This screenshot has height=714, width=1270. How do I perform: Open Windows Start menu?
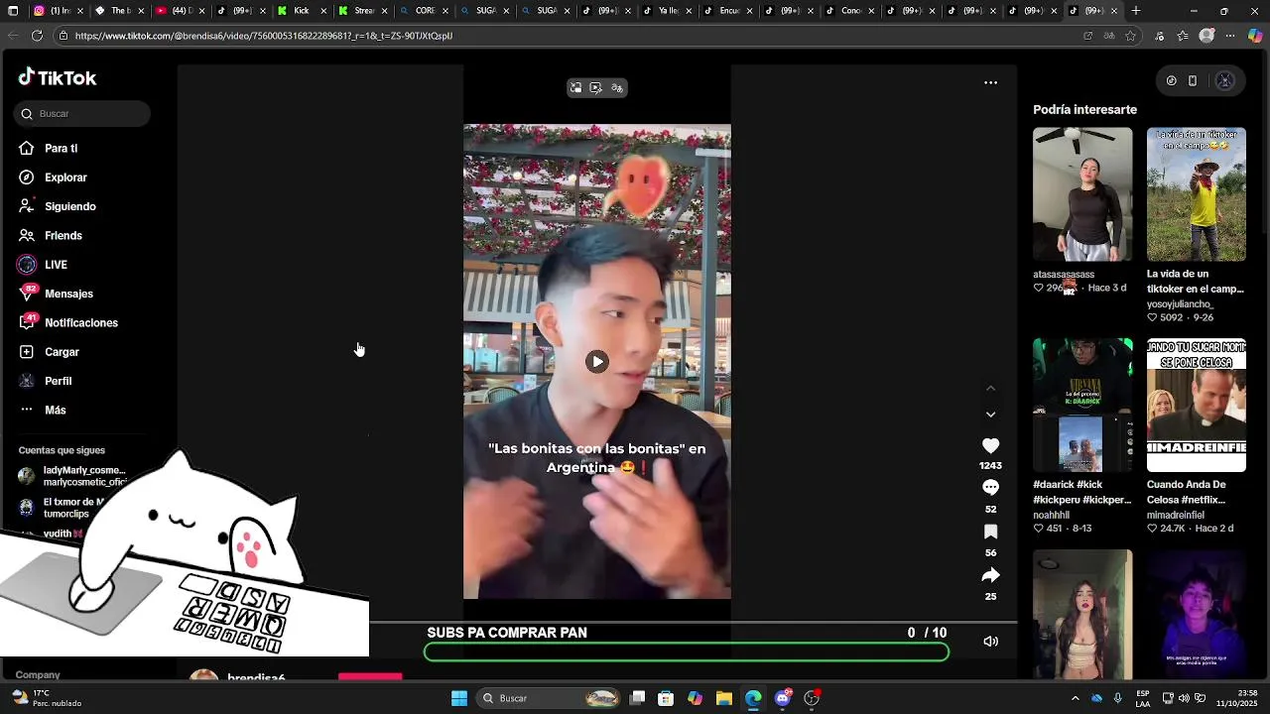[459, 698]
